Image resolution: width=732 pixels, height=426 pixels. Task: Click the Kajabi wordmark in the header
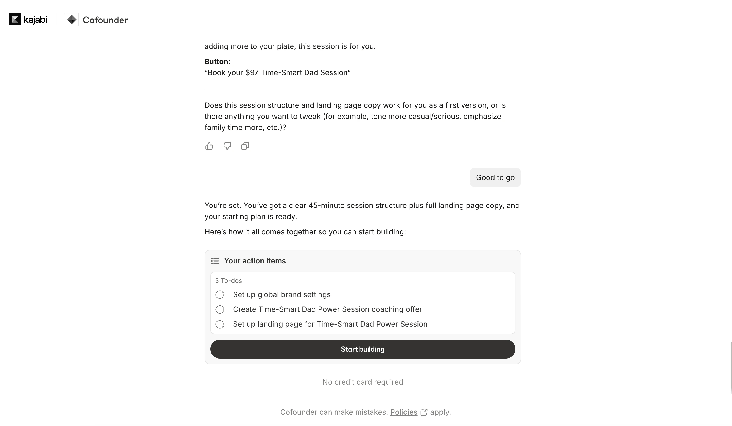coord(35,20)
